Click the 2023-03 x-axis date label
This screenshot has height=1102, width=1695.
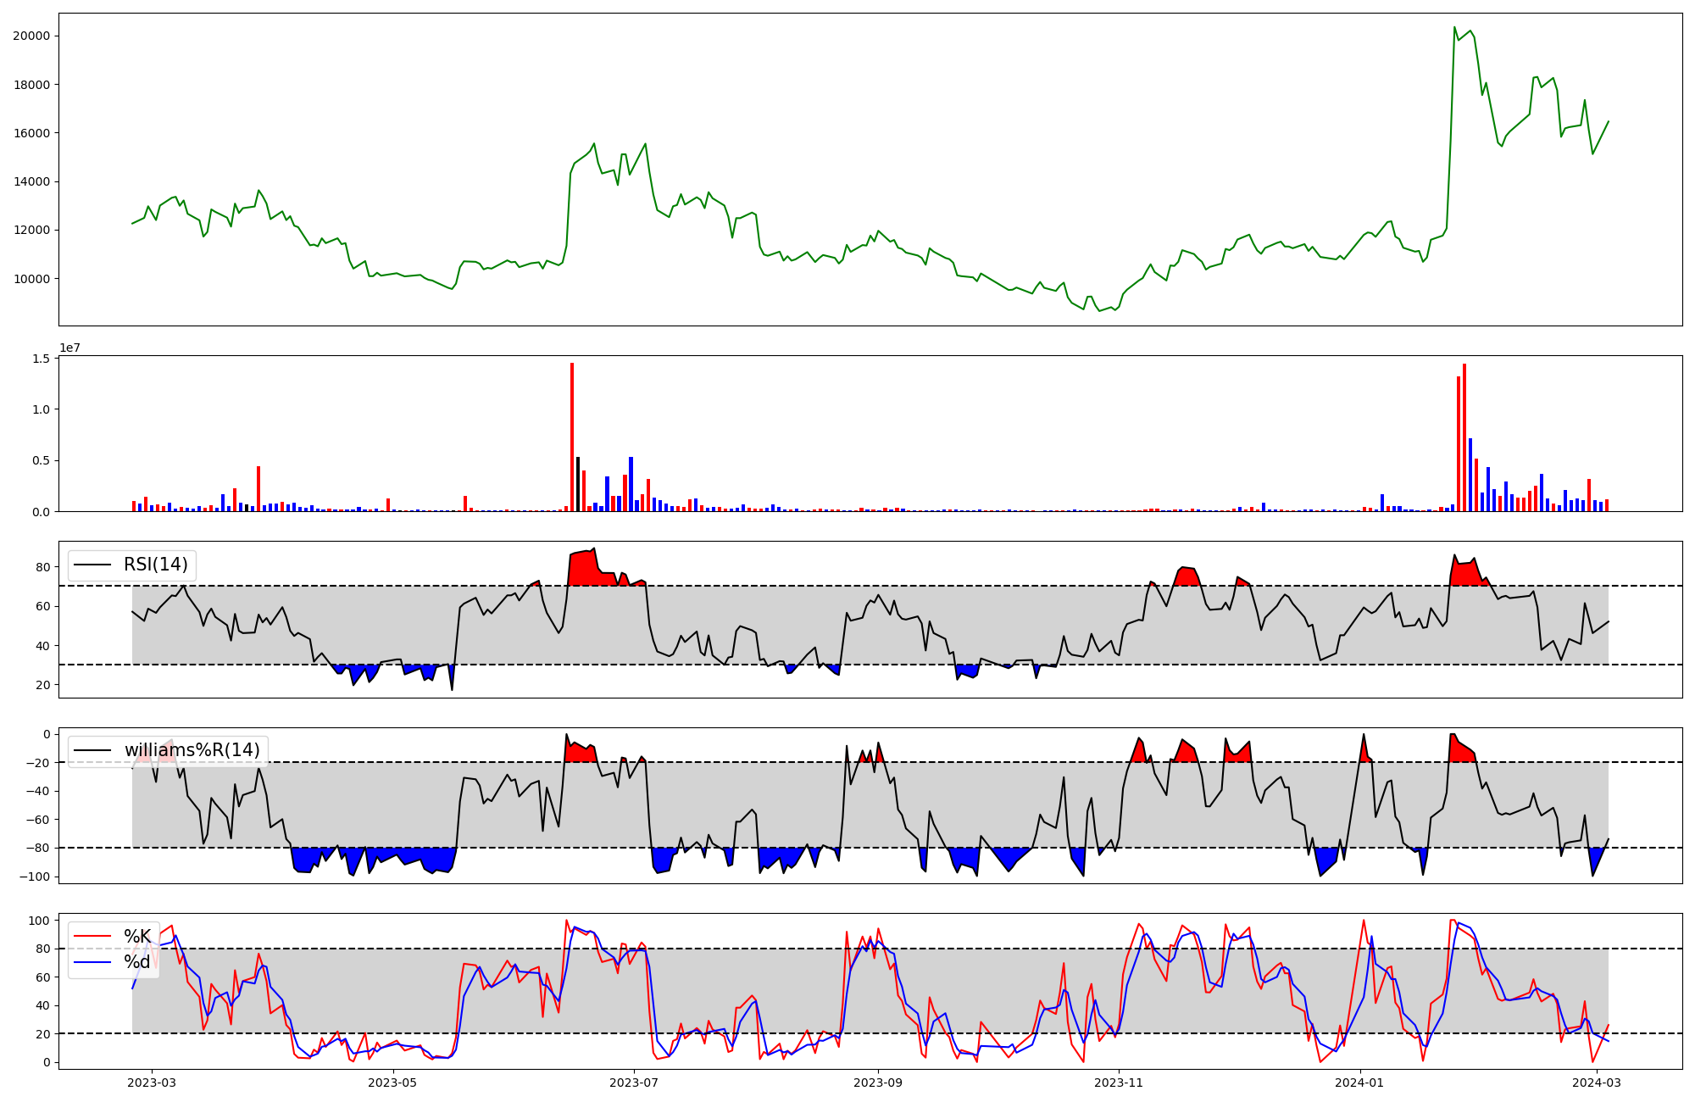click(153, 1083)
